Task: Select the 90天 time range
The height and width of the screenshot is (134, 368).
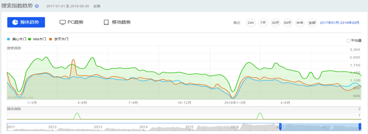Action: 288,23
